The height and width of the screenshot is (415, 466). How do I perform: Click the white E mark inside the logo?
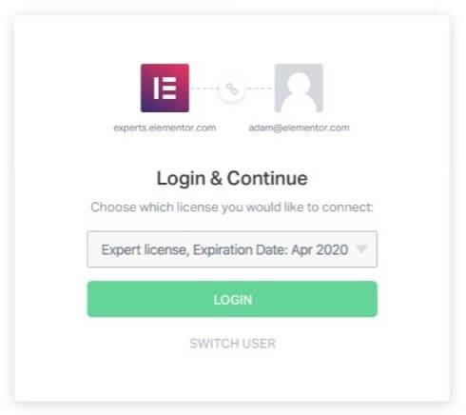point(165,88)
